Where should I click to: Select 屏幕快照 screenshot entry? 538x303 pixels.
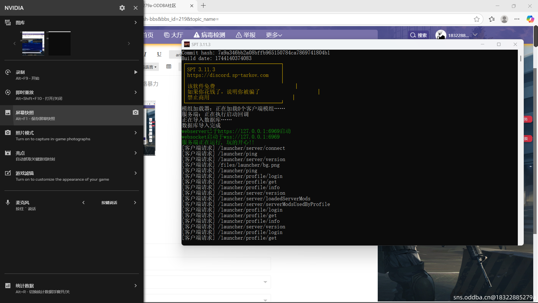click(x=72, y=115)
